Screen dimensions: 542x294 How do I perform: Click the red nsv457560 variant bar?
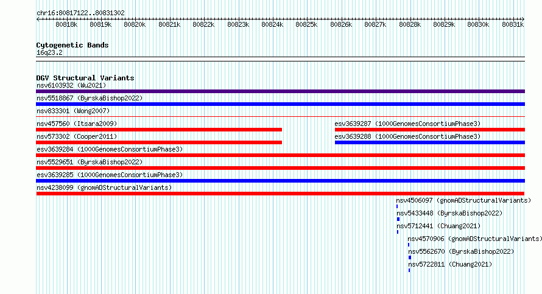click(159, 130)
